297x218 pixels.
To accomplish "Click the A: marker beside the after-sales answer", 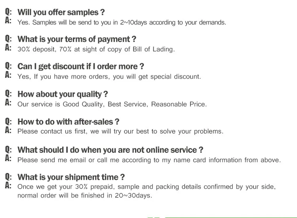I will pyautogui.click(x=8, y=130).
